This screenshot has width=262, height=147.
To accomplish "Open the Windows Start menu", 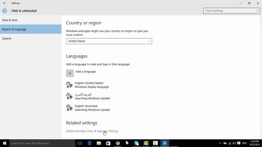I will pyautogui.click(x=5, y=143).
